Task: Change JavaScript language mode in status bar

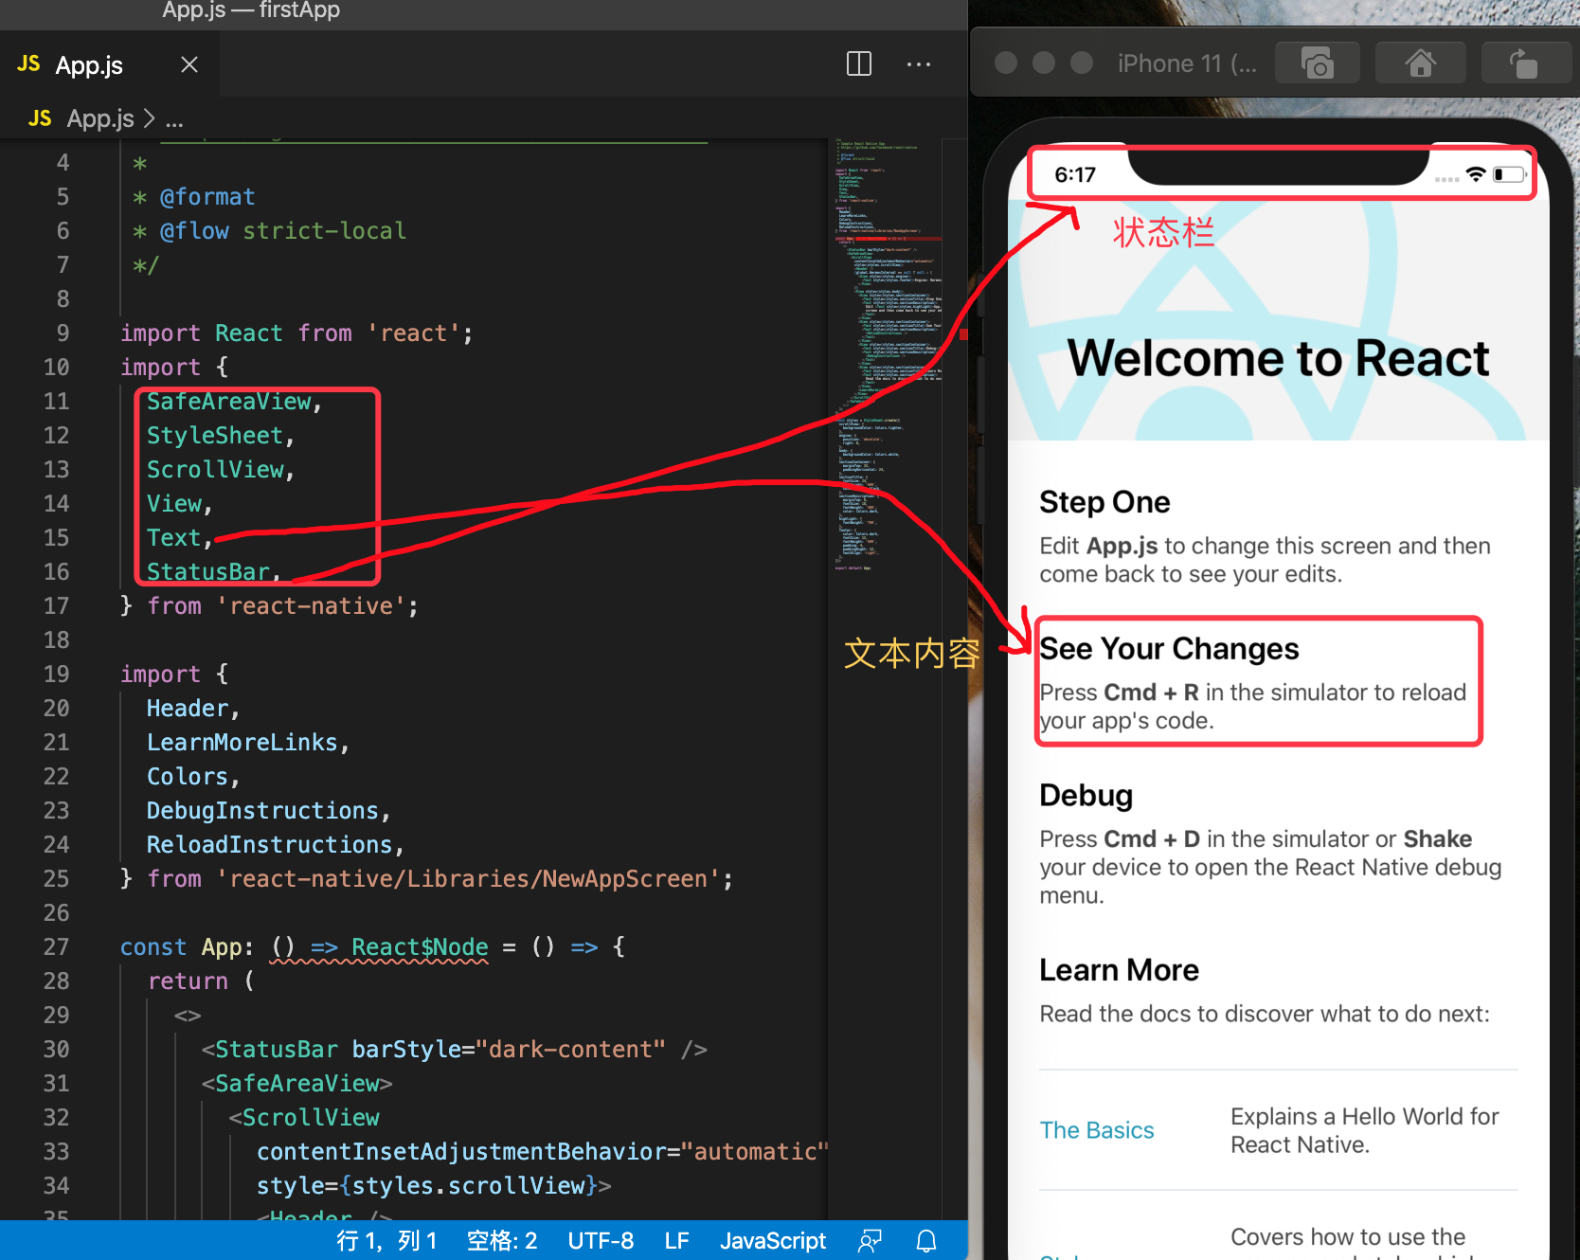Action: tap(772, 1240)
